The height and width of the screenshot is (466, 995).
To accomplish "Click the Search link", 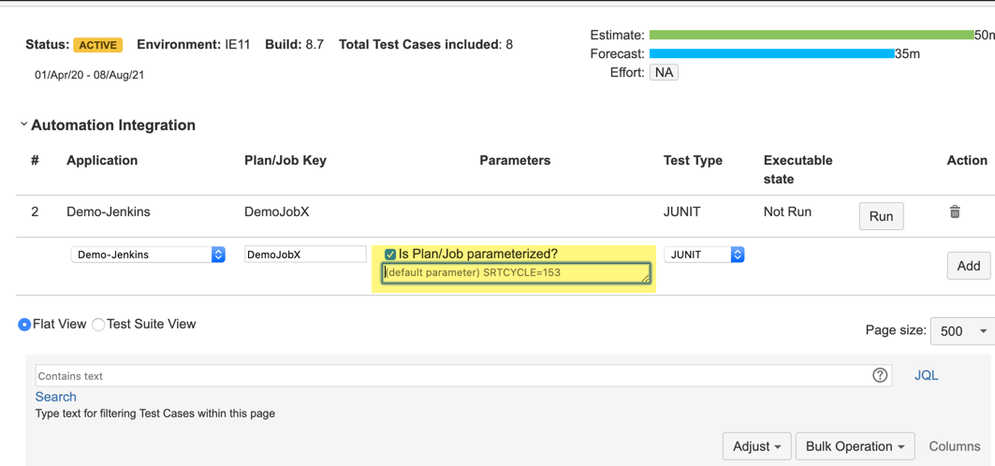I will (x=56, y=397).
